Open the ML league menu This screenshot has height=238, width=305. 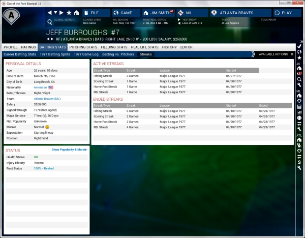click(192, 13)
